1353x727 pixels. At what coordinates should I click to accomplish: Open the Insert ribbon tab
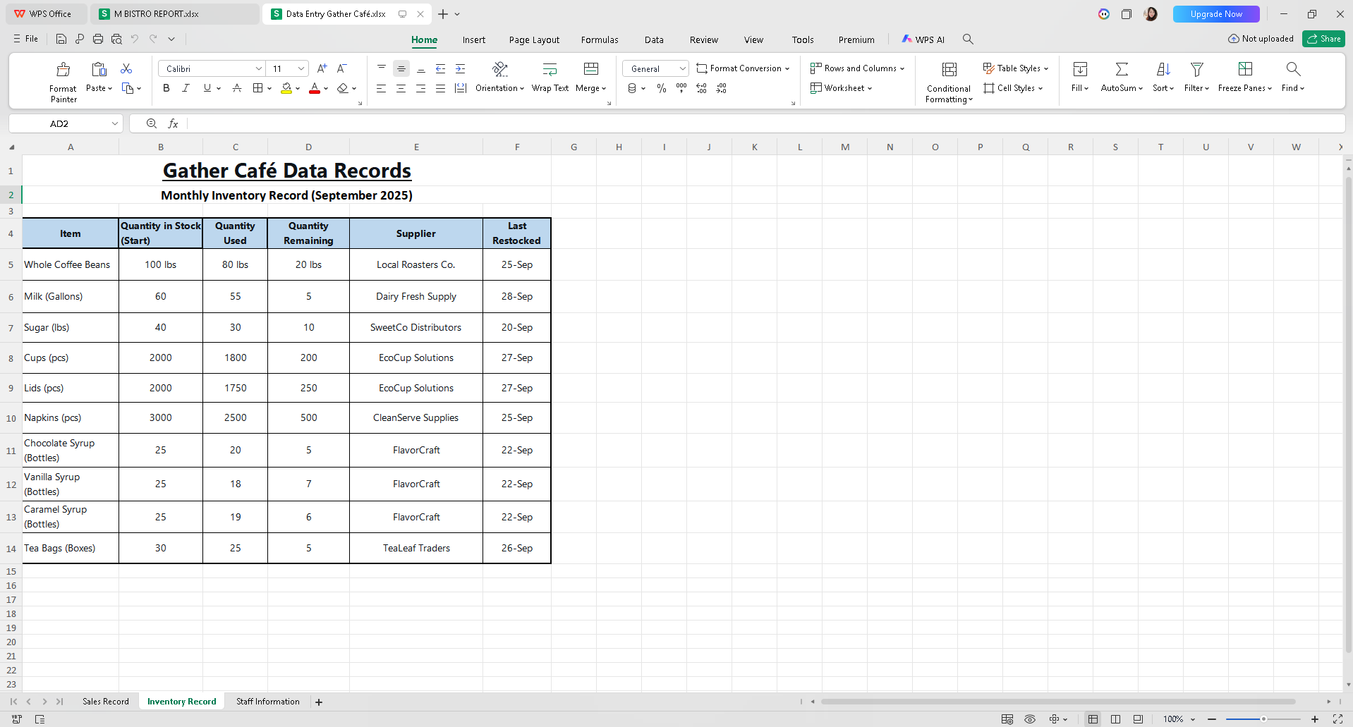tap(474, 39)
